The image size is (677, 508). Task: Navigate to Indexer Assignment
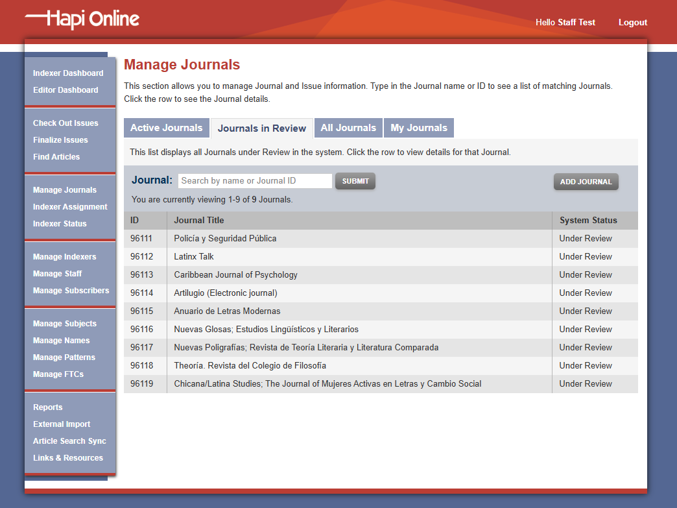pos(70,206)
